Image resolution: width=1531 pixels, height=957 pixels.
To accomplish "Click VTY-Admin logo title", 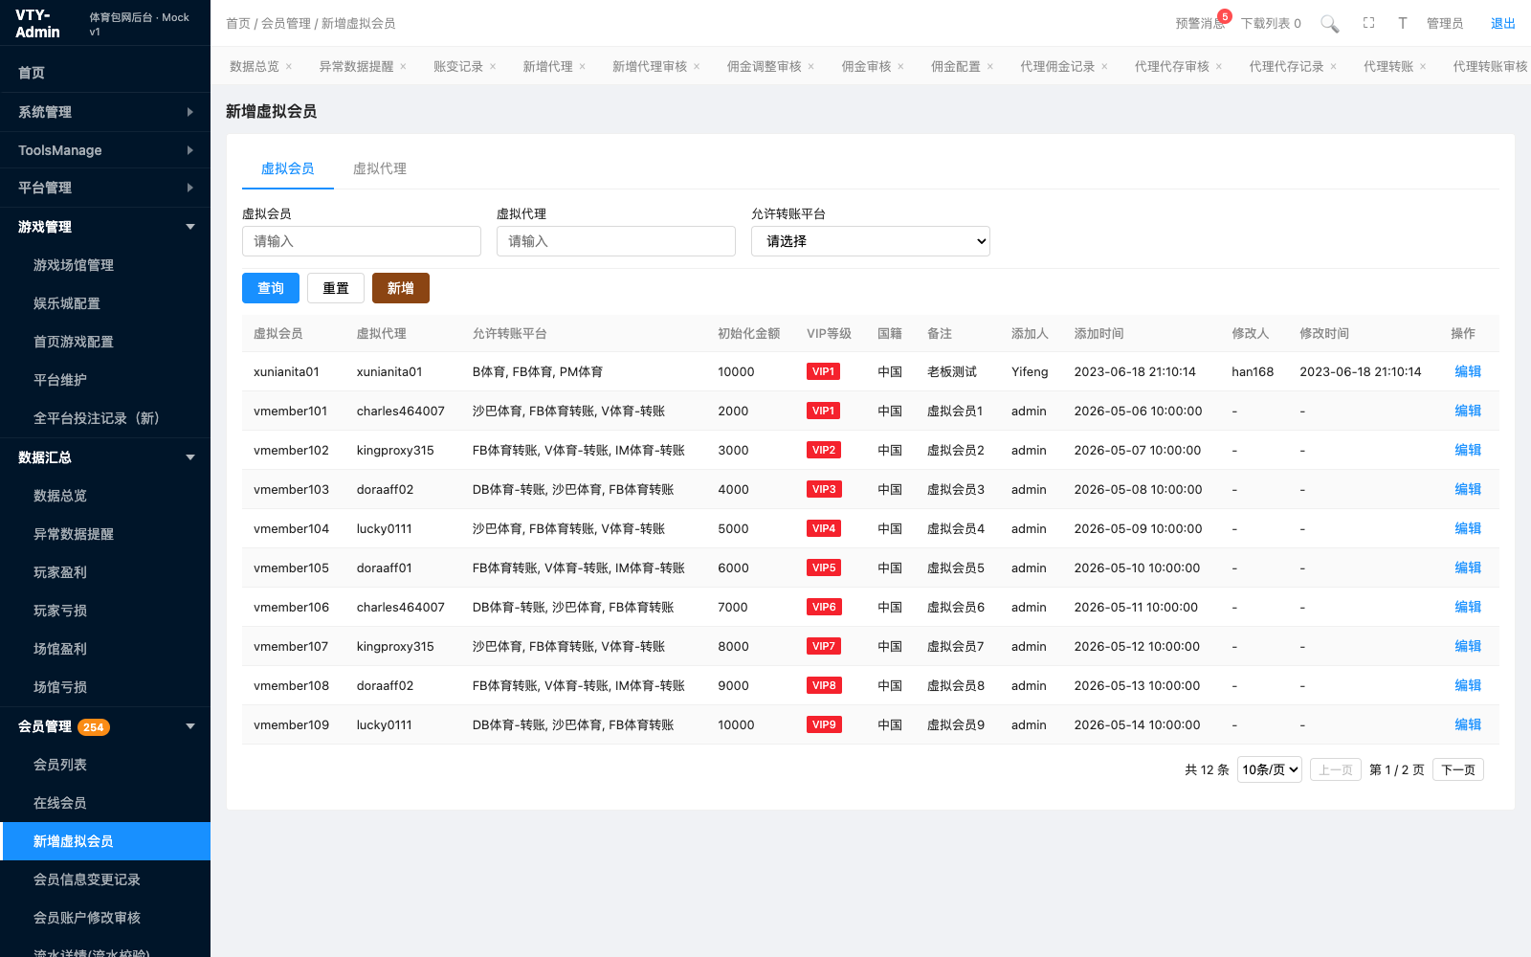I will tap(38, 23).
